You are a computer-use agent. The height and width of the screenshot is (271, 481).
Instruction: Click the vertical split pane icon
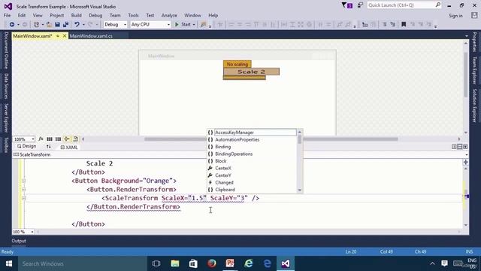454,147
